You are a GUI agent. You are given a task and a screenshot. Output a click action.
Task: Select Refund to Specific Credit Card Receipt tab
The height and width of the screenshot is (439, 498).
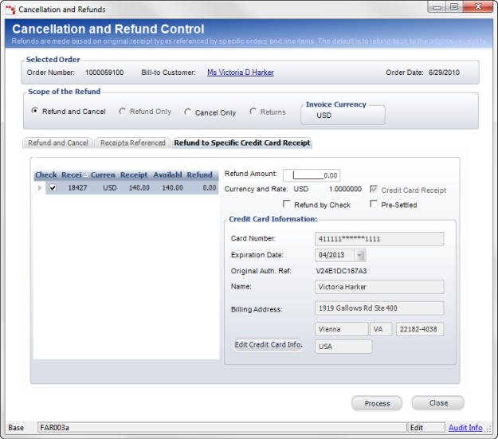click(241, 143)
